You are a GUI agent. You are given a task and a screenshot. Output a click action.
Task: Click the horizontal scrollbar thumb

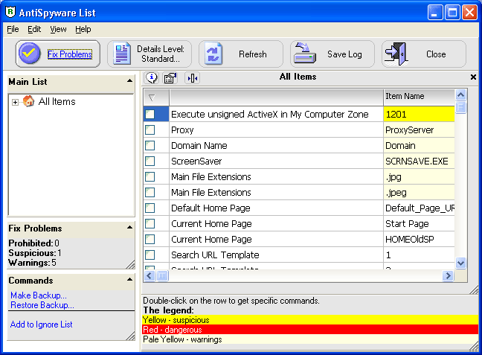(x=162, y=275)
